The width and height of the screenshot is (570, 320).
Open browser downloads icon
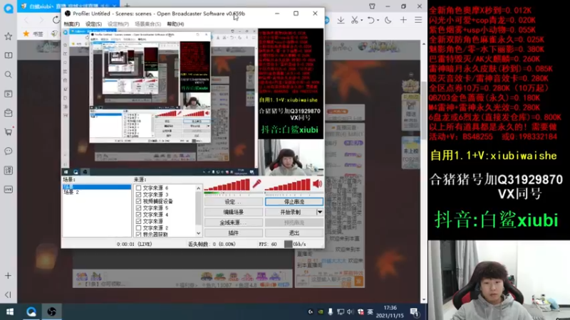click(x=341, y=21)
